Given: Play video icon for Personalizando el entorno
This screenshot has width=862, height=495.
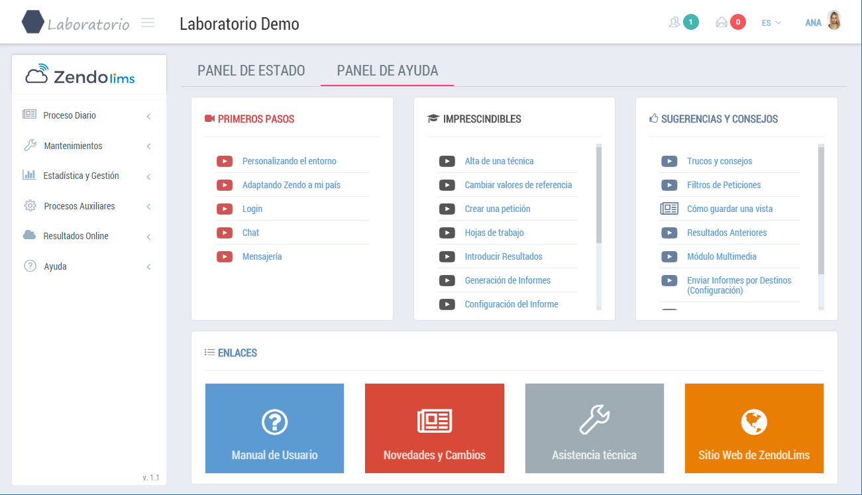Looking at the screenshot, I should tap(225, 161).
